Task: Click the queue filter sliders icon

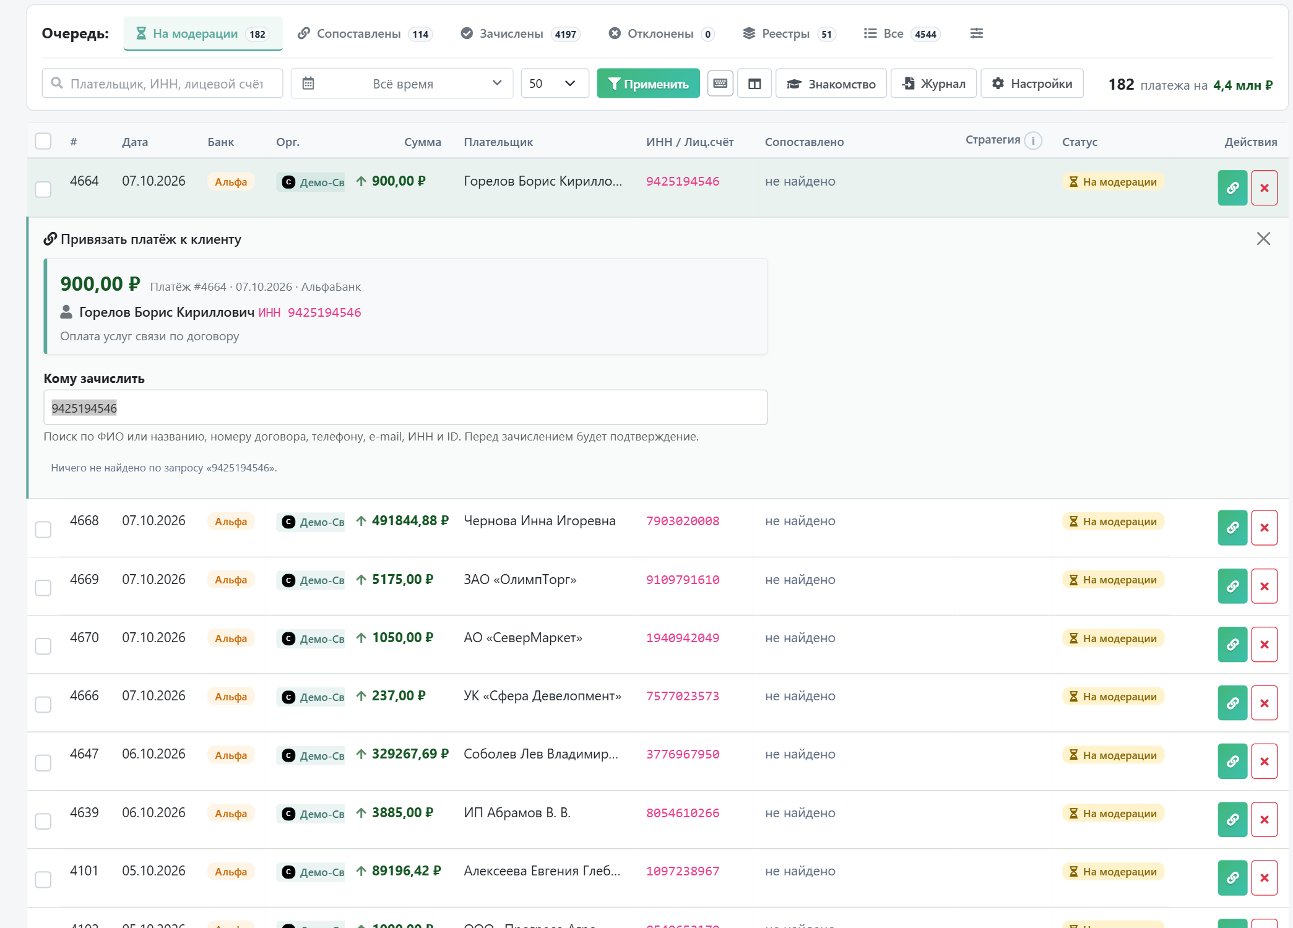Action: coord(976,33)
